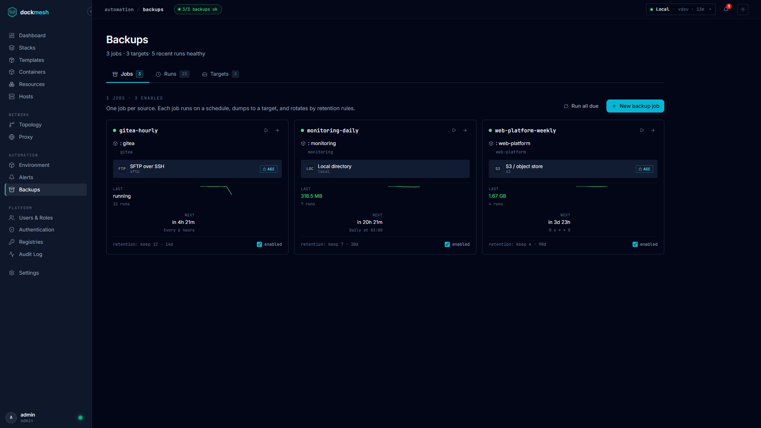761x428 pixels.
Task: Open the notifications bell
Action: (726, 9)
